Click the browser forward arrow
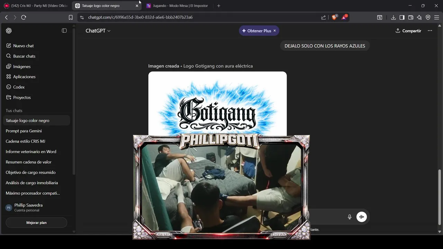 pos(15,17)
